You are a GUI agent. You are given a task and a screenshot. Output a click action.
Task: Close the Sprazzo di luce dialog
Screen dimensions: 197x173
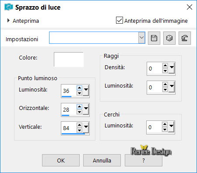[x=190, y=7]
